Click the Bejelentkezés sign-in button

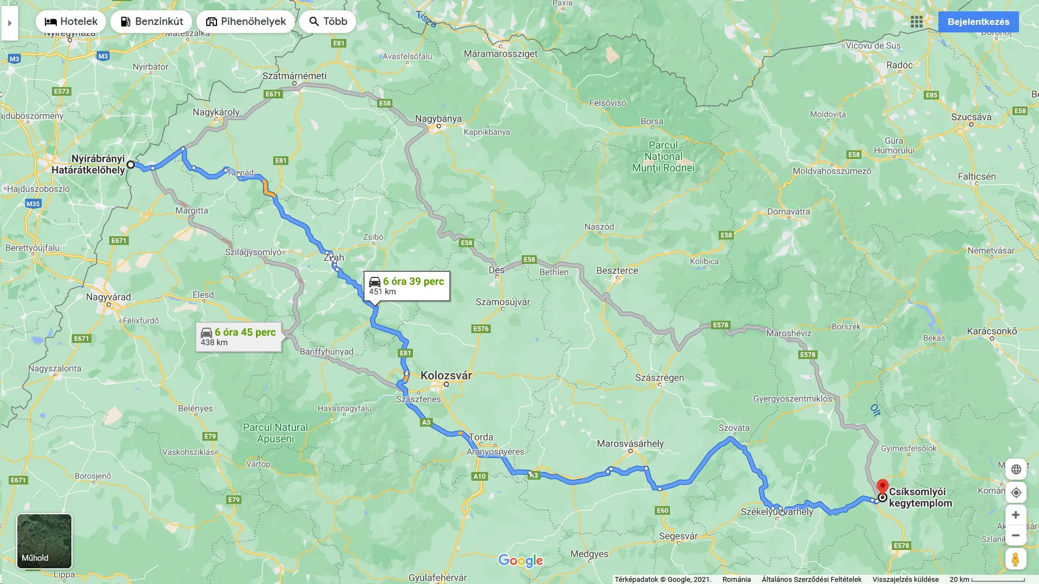(978, 22)
